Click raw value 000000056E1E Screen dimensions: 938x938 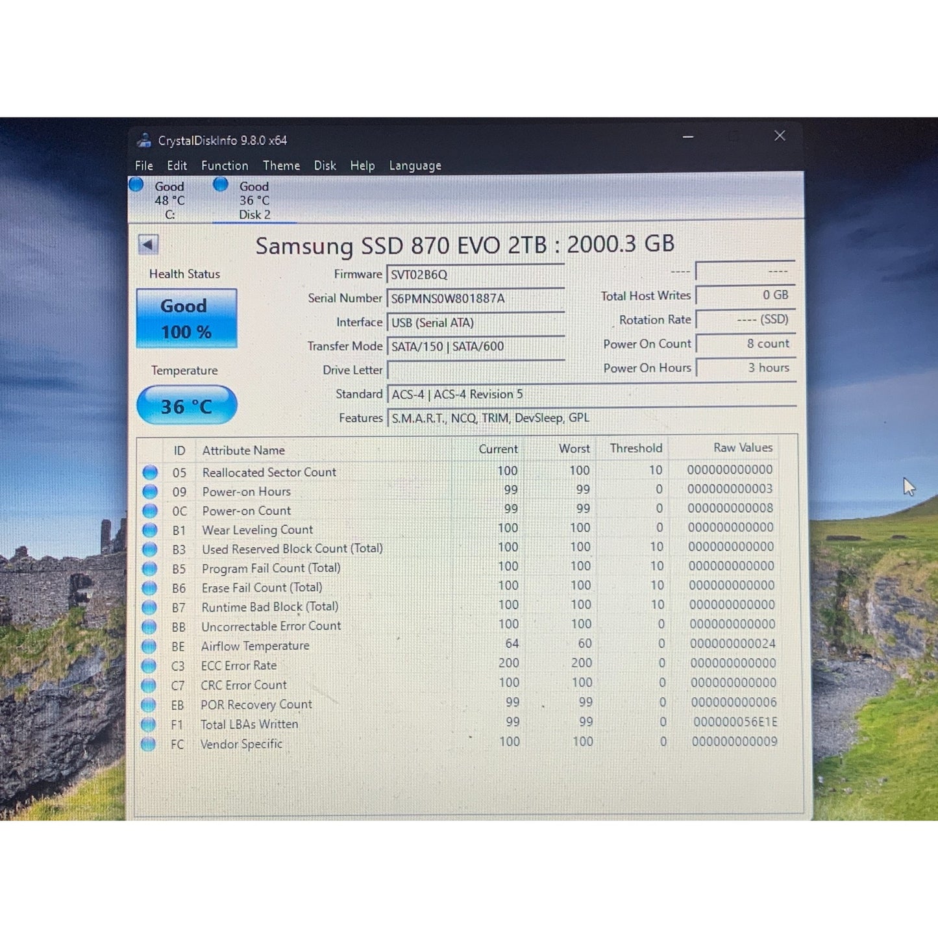[735, 722]
